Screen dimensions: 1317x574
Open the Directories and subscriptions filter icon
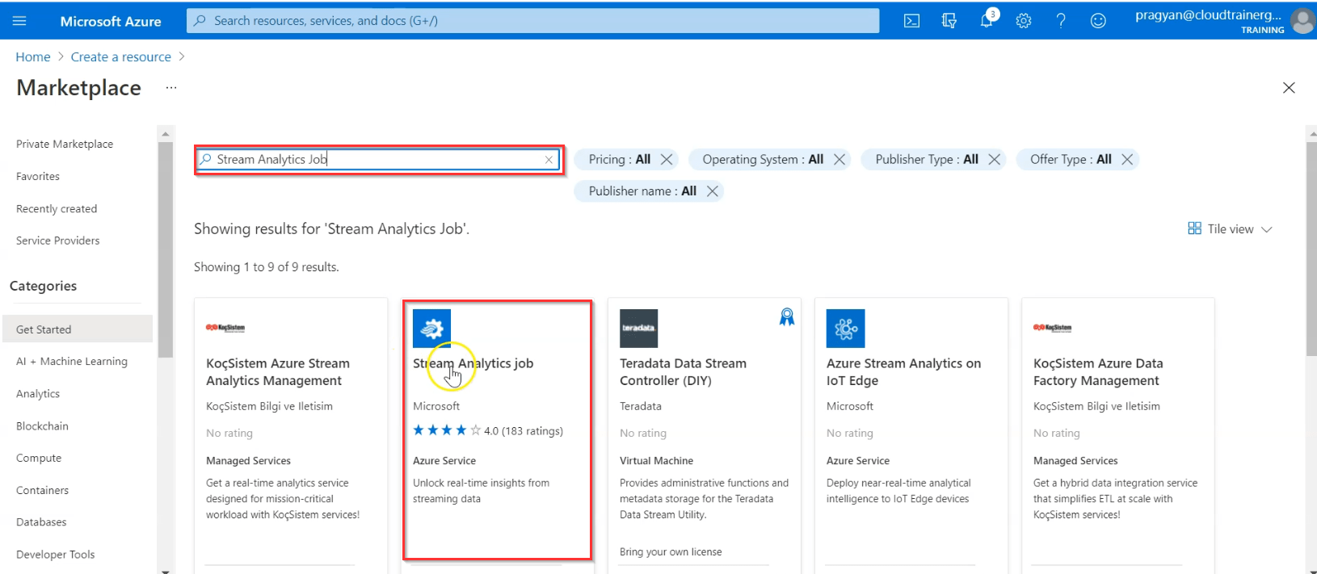click(949, 21)
